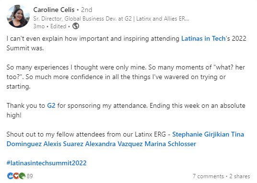Open Stephanie Girjikian's profile mention
The height and width of the screenshot is (183, 257).
point(200,134)
